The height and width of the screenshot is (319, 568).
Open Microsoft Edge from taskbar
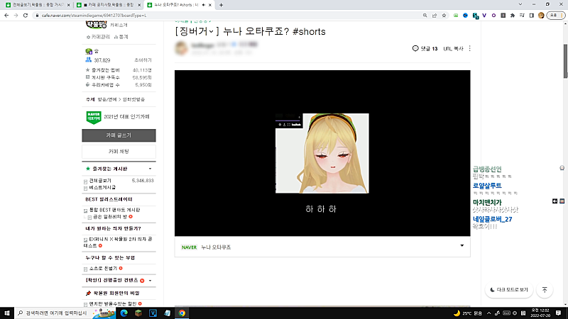(x=124, y=313)
